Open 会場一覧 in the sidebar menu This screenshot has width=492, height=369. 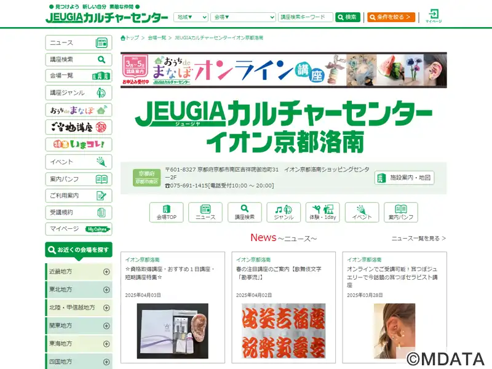pyautogui.click(x=79, y=76)
